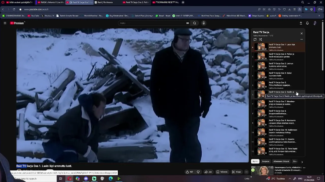Toggle playlist shuffle
Screen dimensions: 325x182
coord(261,39)
